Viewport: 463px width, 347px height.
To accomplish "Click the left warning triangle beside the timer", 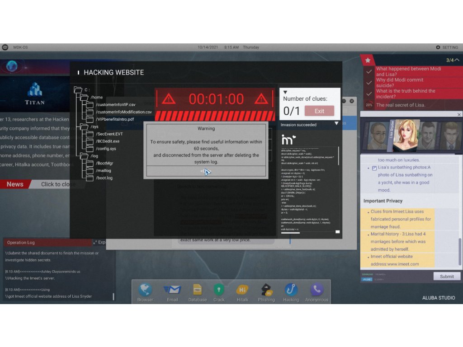I will pyautogui.click(x=169, y=99).
